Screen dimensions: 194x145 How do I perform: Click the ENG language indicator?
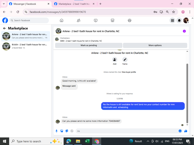tap(167, 141)
